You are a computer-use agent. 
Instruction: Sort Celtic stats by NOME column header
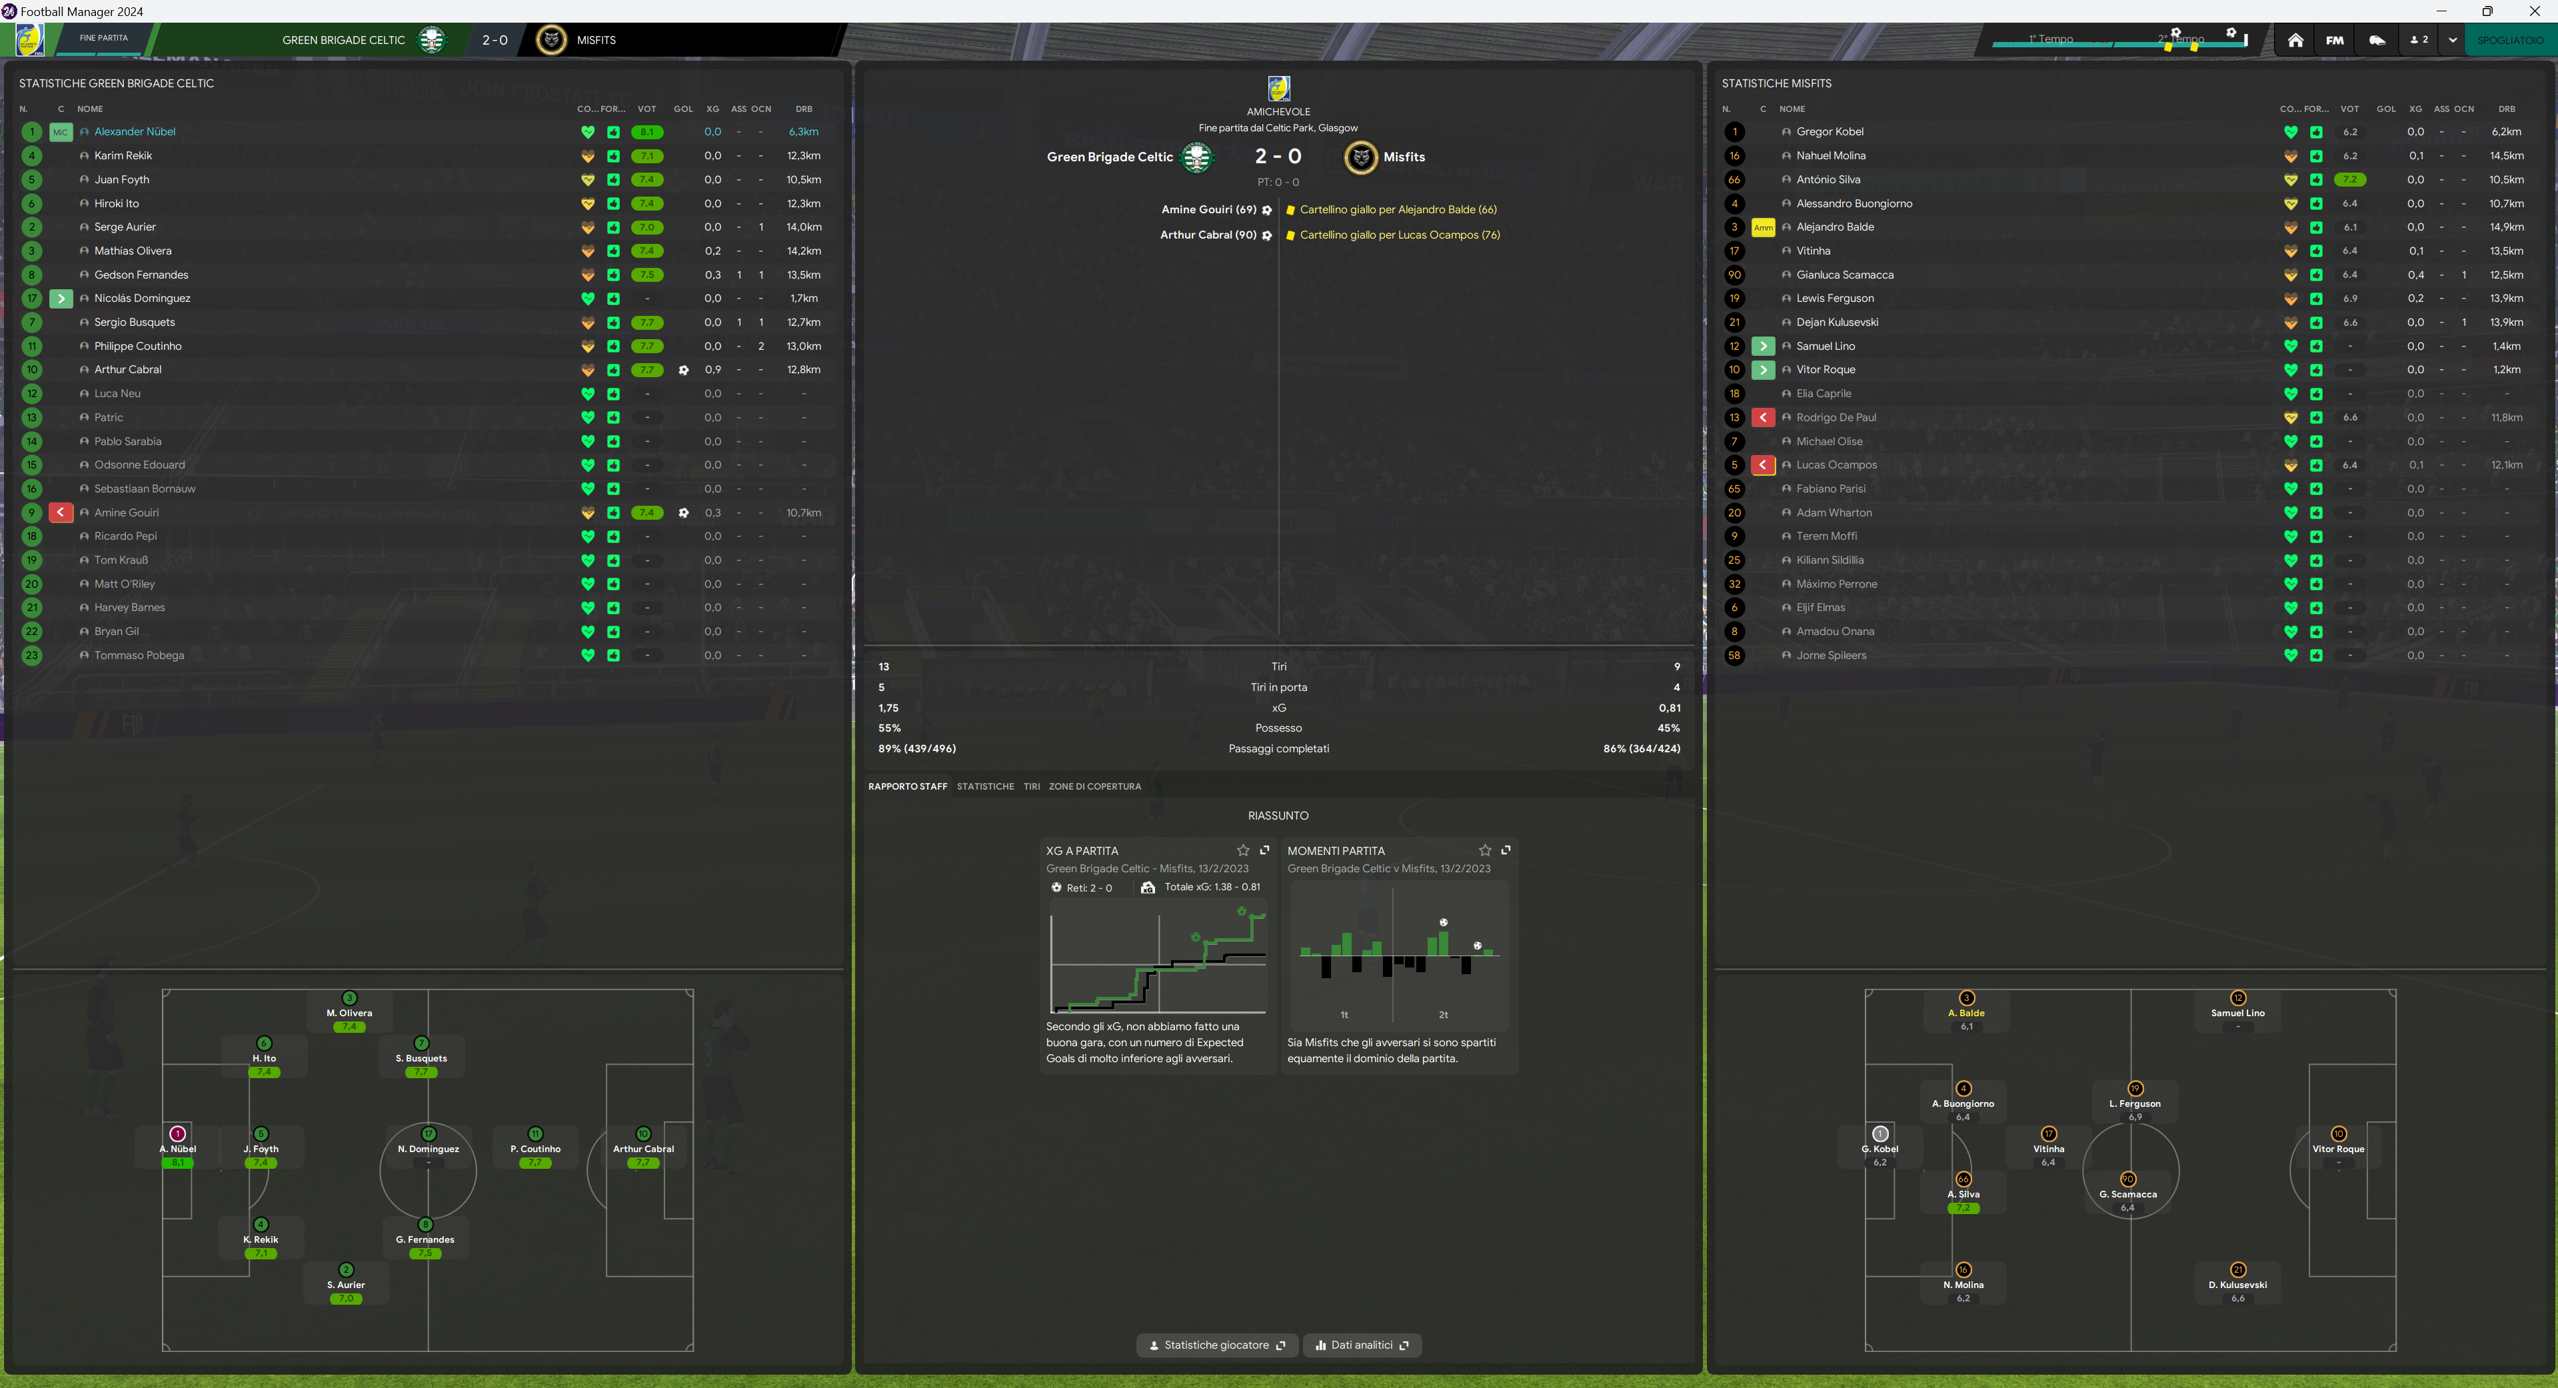tap(89, 109)
